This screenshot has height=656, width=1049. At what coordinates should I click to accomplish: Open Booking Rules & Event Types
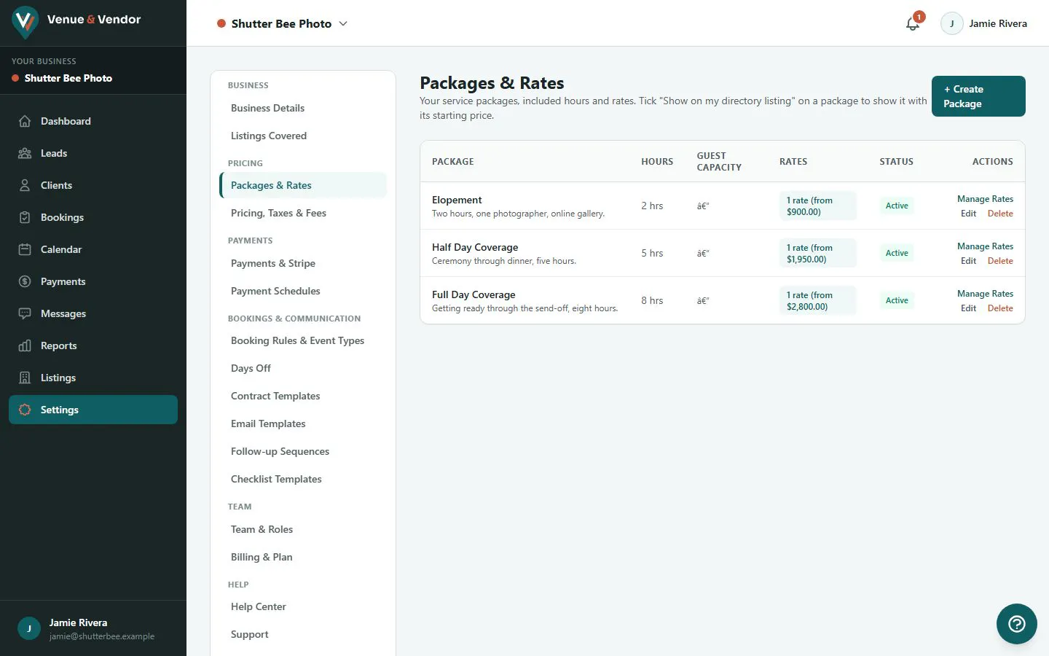[303, 340]
